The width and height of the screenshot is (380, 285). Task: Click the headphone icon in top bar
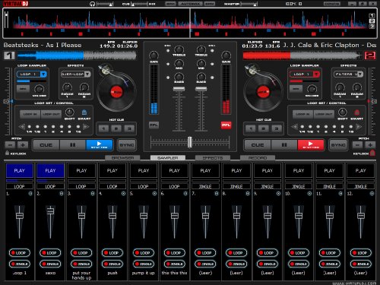point(93,4)
